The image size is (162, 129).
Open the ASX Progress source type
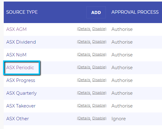pos(21,80)
